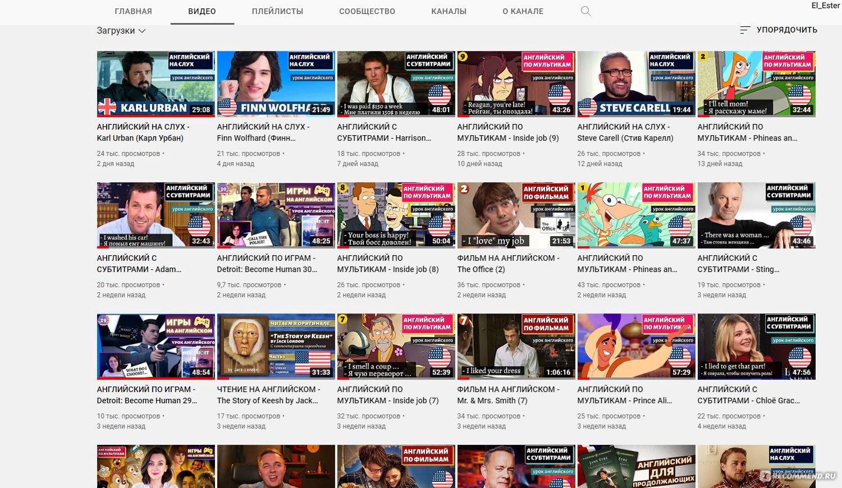Open the Inside job (7) thumbnail
Image resolution: width=842 pixels, height=488 pixels.
(x=396, y=347)
